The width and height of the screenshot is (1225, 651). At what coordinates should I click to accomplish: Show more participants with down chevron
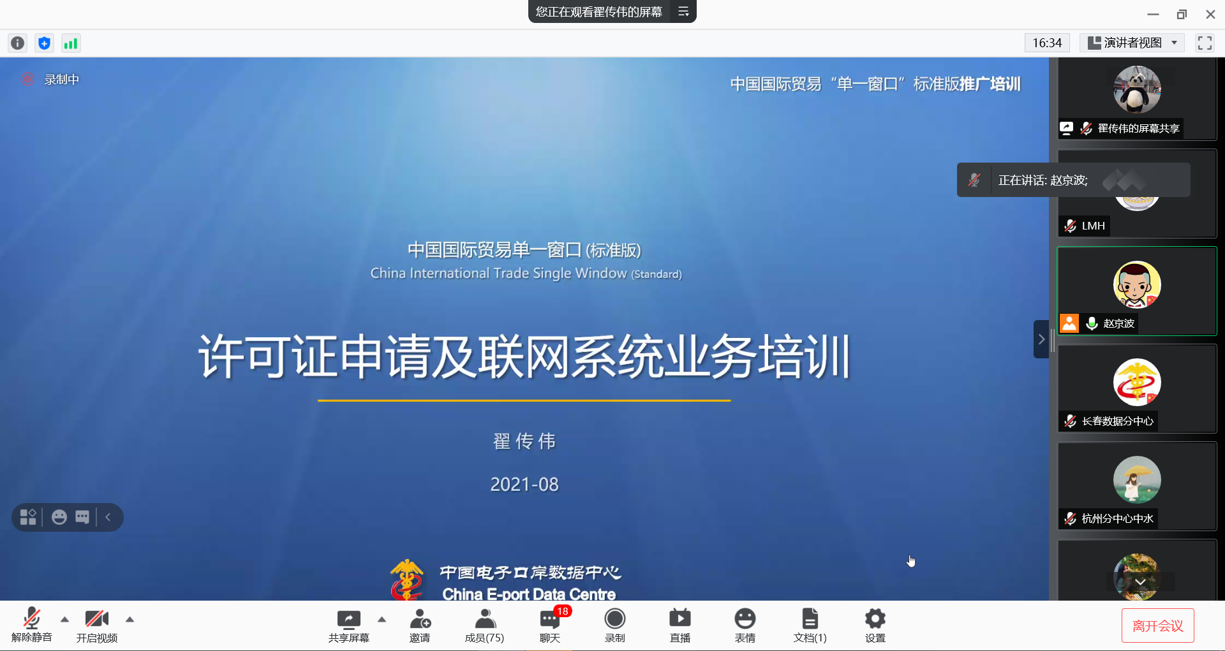tap(1140, 582)
